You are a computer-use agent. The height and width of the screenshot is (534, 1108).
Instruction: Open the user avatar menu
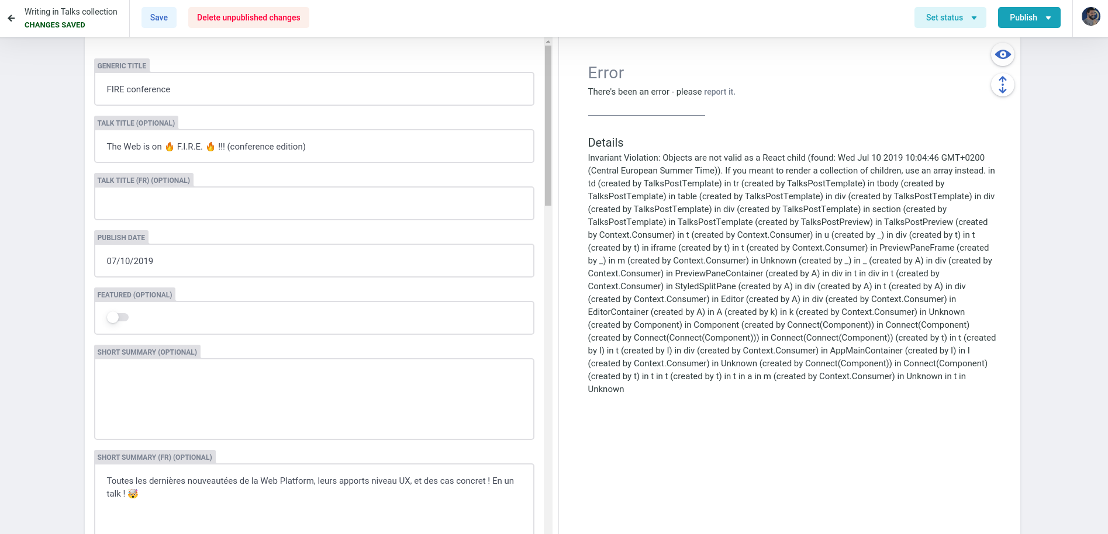pos(1091,16)
